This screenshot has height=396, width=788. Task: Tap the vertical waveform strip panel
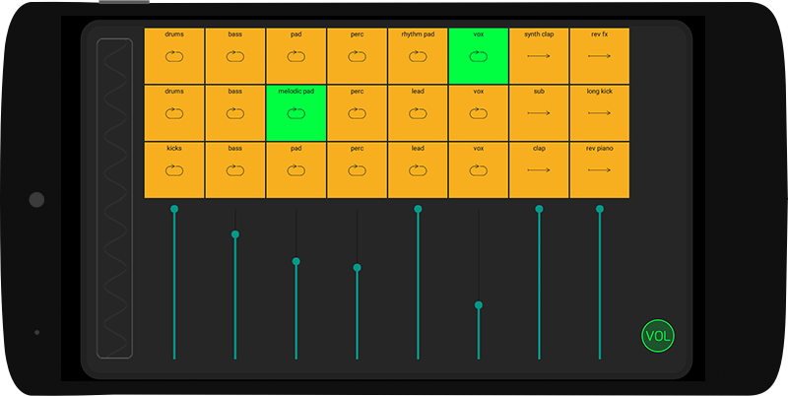tap(114, 199)
